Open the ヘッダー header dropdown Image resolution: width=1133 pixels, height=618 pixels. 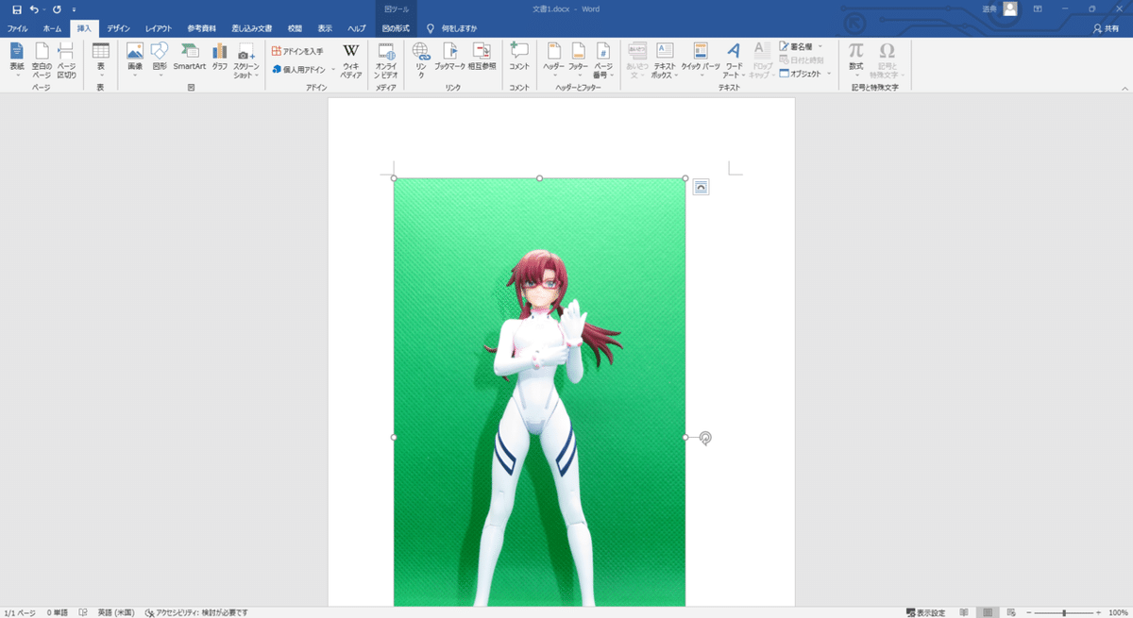(553, 59)
